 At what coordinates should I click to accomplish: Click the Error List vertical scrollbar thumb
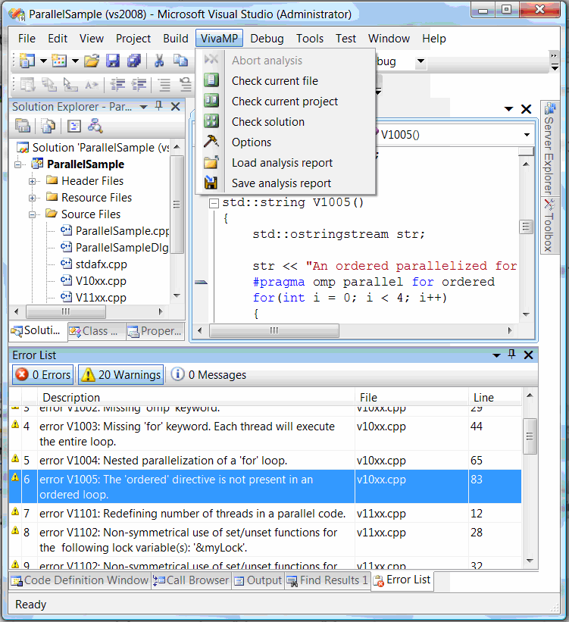tap(530, 436)
